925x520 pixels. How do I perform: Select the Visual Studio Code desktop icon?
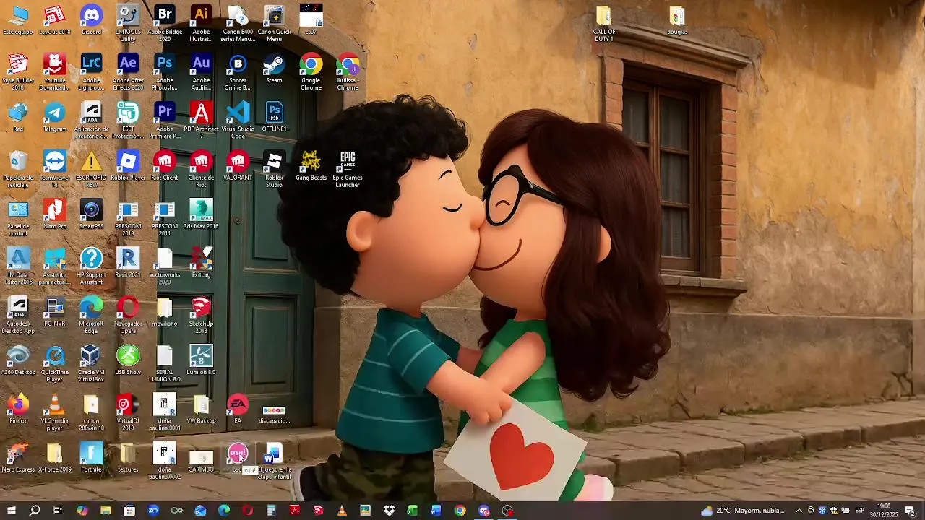point(238,121)
